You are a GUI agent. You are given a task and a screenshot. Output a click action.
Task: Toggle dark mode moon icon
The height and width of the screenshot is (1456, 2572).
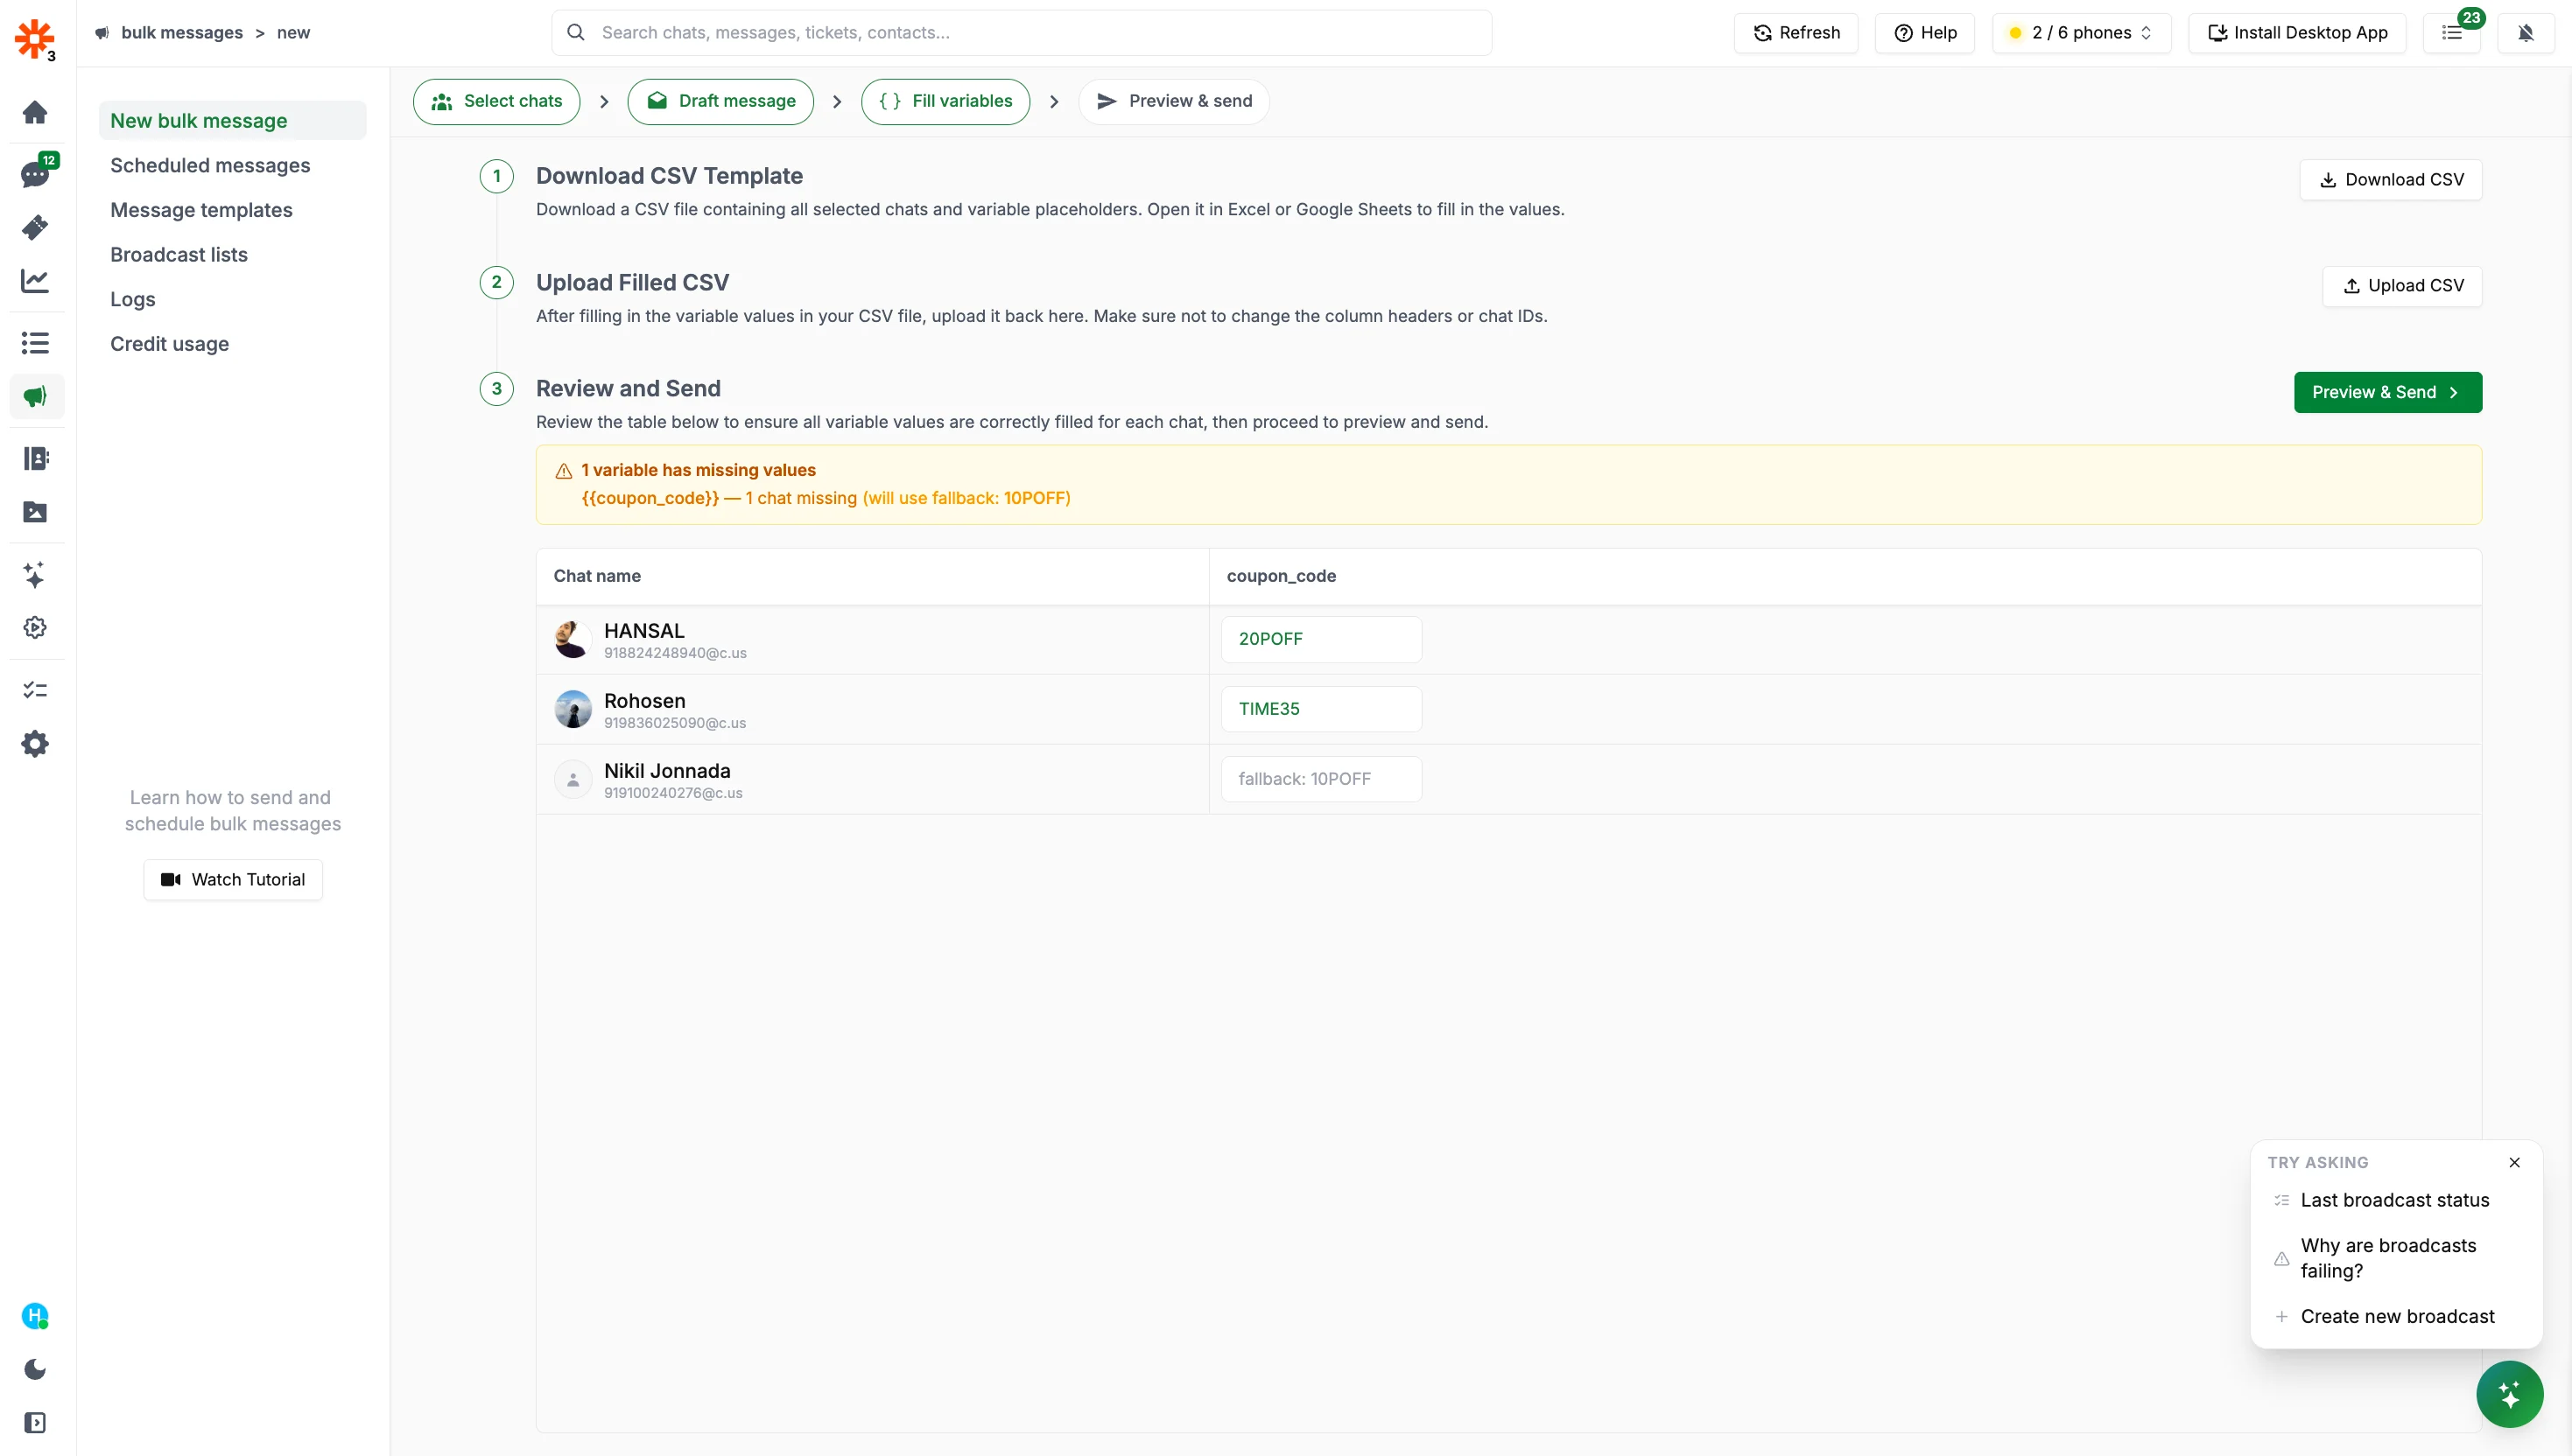pyautogui.click(x=35, y=1369)
